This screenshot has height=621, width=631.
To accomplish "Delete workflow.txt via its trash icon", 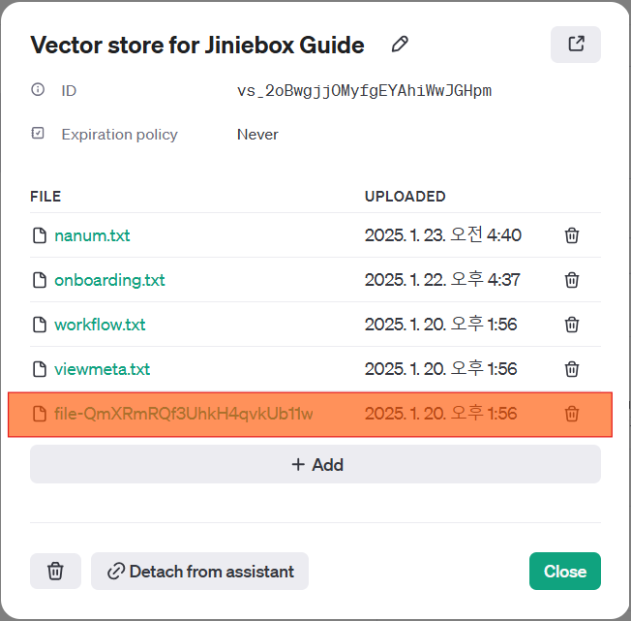I will pos(572,325).
